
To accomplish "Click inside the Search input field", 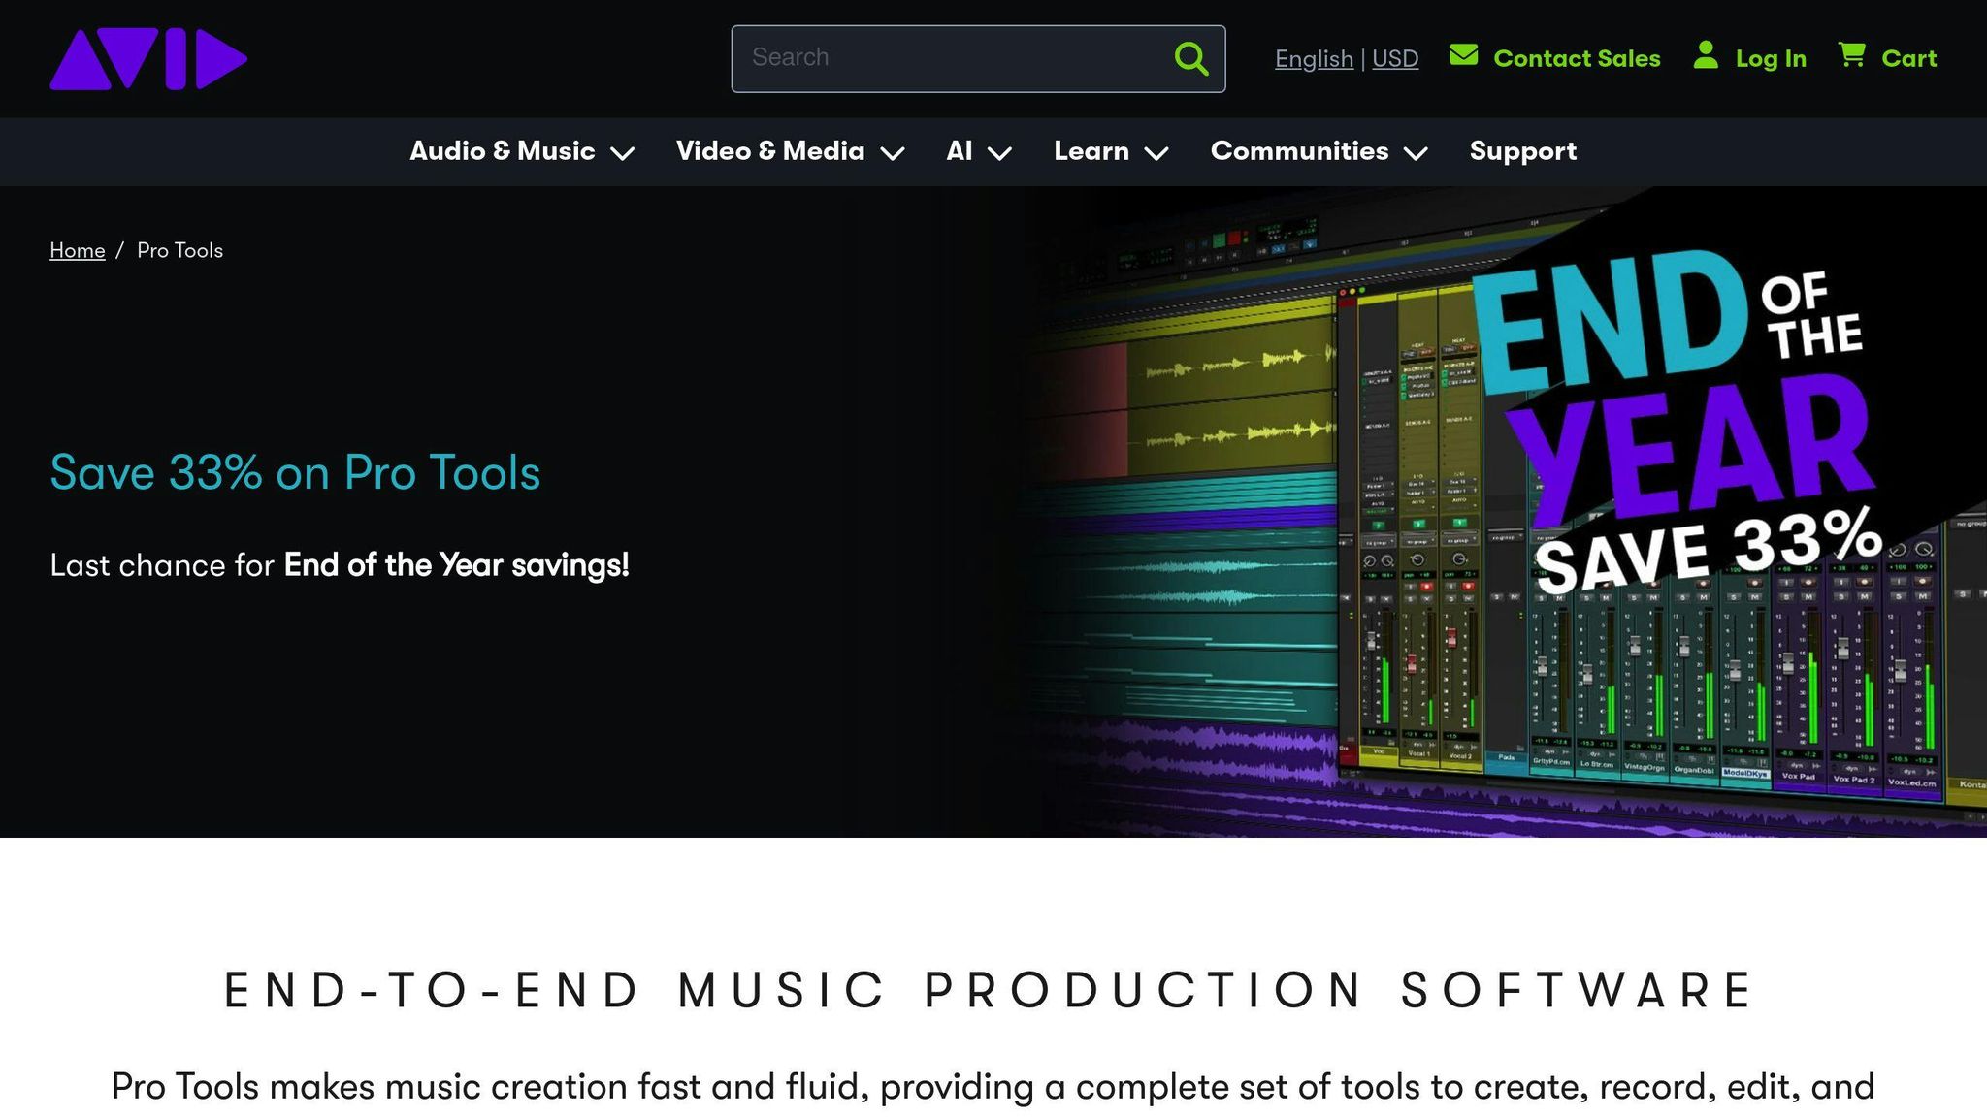I will point(922,58).
